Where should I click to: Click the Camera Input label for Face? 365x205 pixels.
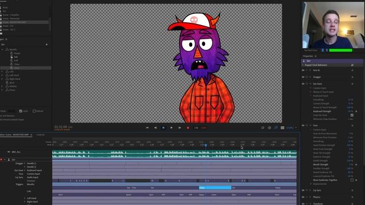pos(33,174)
